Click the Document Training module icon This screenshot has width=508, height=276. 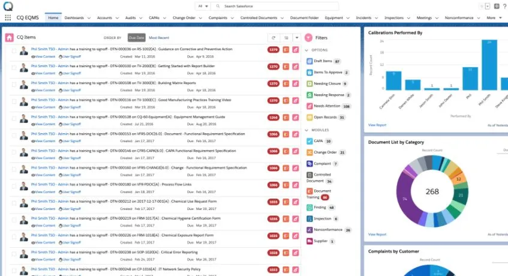click(x=309, y=191)
